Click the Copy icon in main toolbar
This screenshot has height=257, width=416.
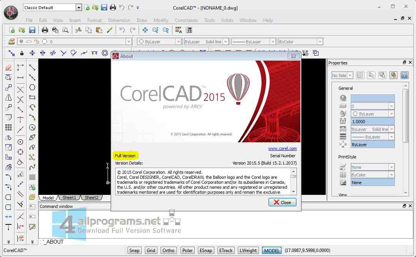click(x=89, y=30)
